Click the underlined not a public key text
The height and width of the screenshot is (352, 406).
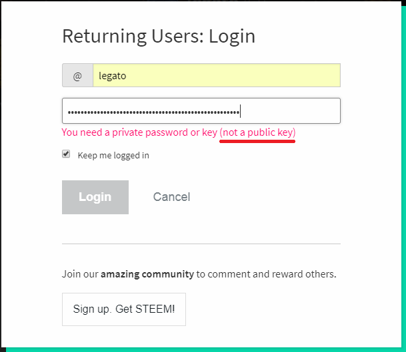257,132
